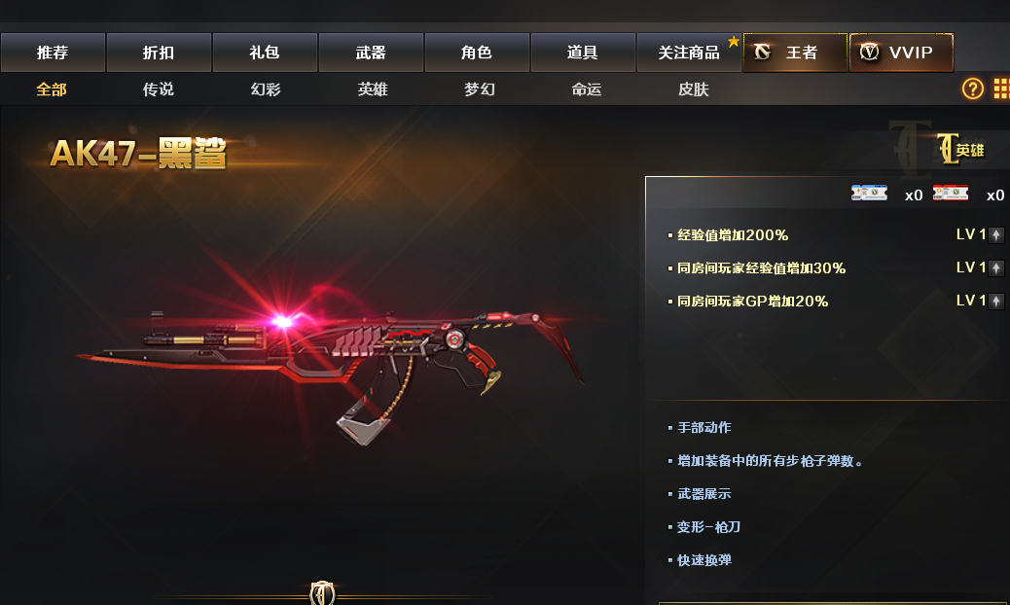This screenshot has width=1010, height=605.
Task: Click the star on 关注商品 tab
Action: coord(733,42)
